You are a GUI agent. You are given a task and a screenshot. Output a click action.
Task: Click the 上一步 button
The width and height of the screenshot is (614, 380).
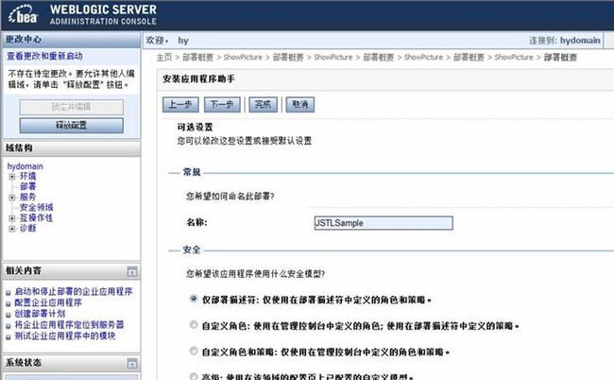tap(180, 105)
